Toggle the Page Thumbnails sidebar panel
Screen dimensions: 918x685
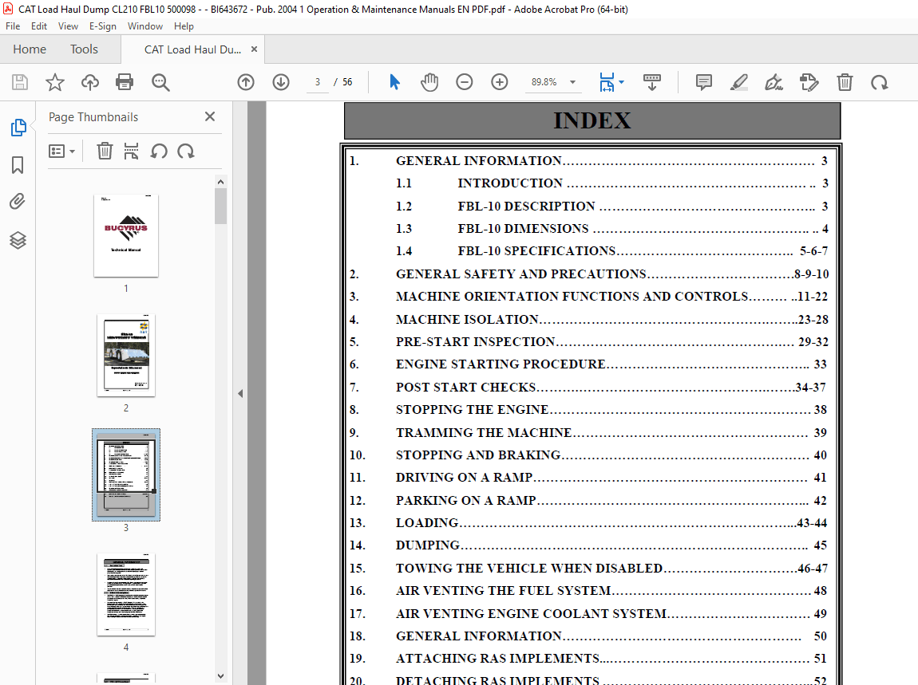18,127
